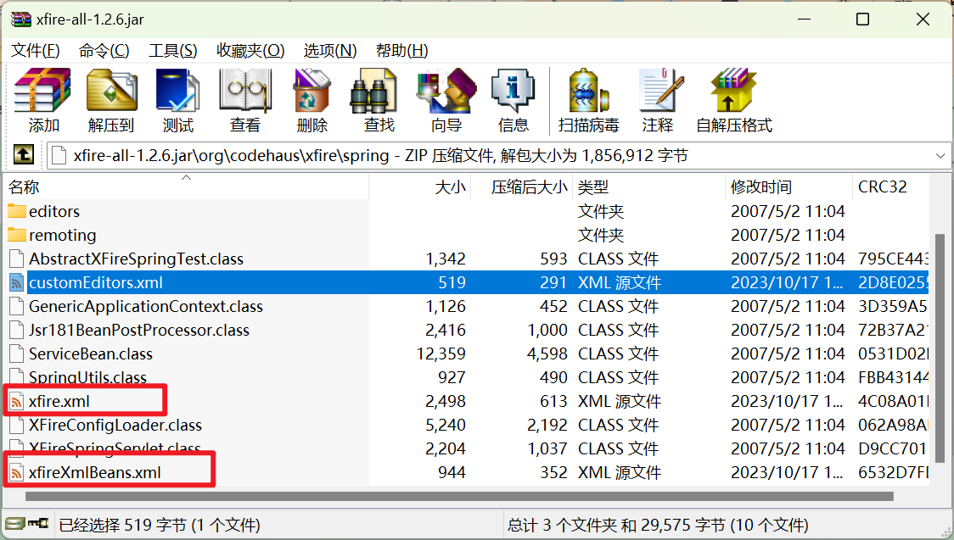Click the drive icon in status bar
The width and height of the screenshot is (954, 540).
[14, 524]
